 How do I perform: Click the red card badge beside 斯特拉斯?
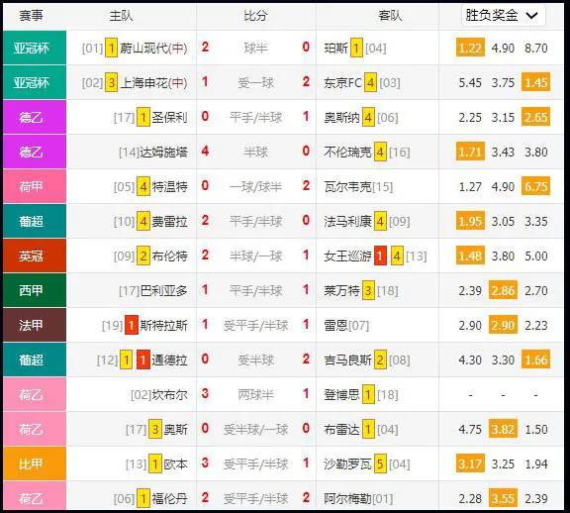point(131,325)
